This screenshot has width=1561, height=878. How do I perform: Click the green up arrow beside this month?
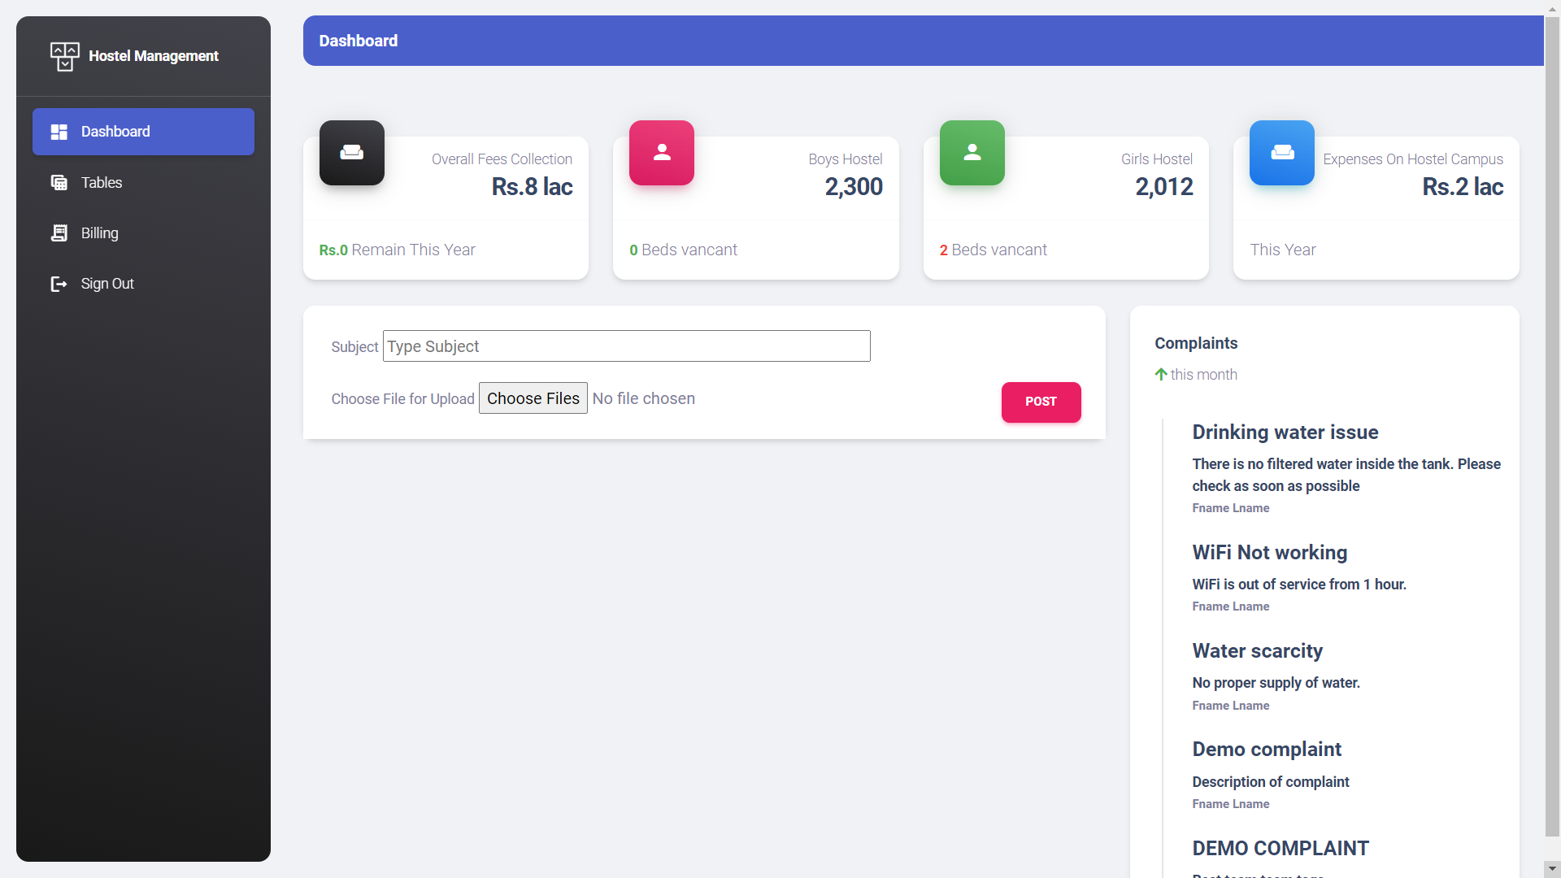coord(1160,375)
